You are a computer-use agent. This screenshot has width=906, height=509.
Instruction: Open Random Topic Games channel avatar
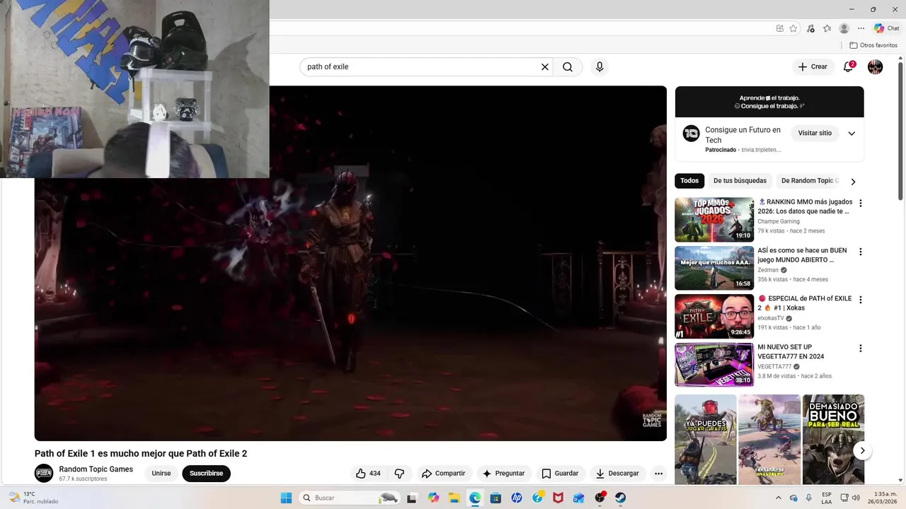[44, 474]
